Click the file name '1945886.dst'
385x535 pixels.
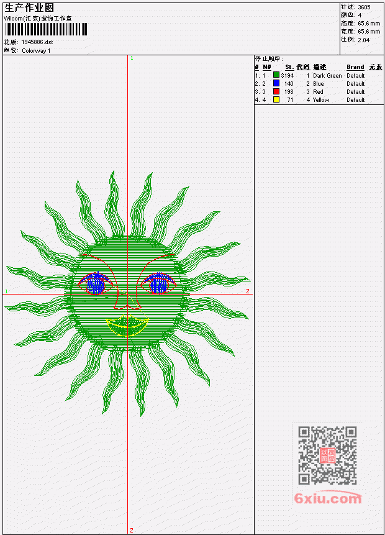click(37, 42)
